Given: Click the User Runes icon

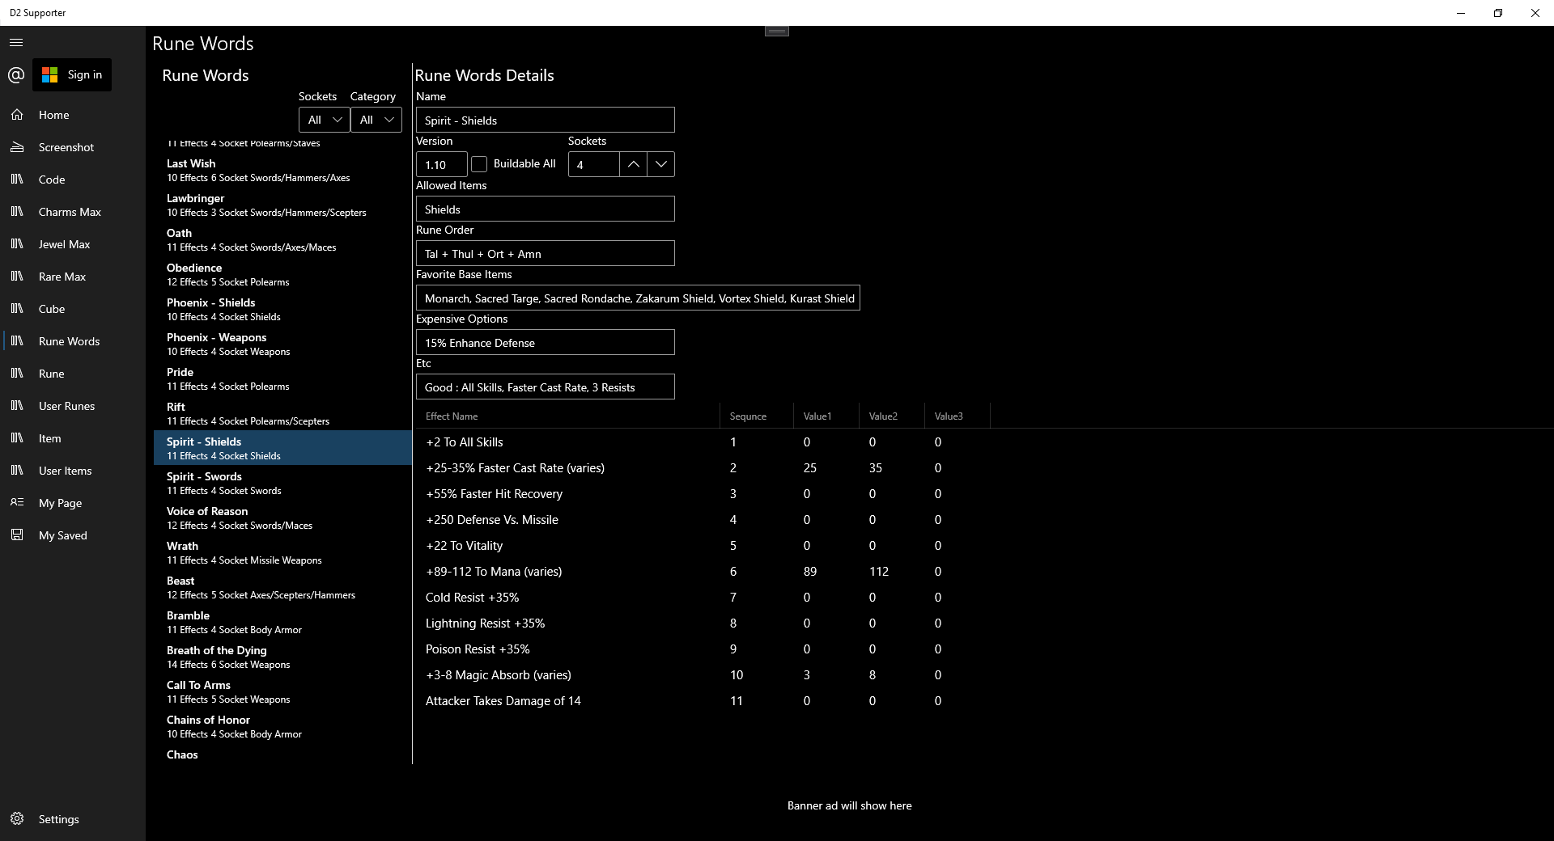Looking at the screenshot, I should pyautogui.click(x=17, y=406).
